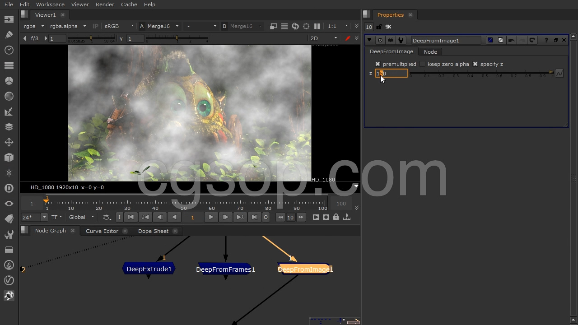Open the Views nodes eye icon

click(x=9, y=204)
